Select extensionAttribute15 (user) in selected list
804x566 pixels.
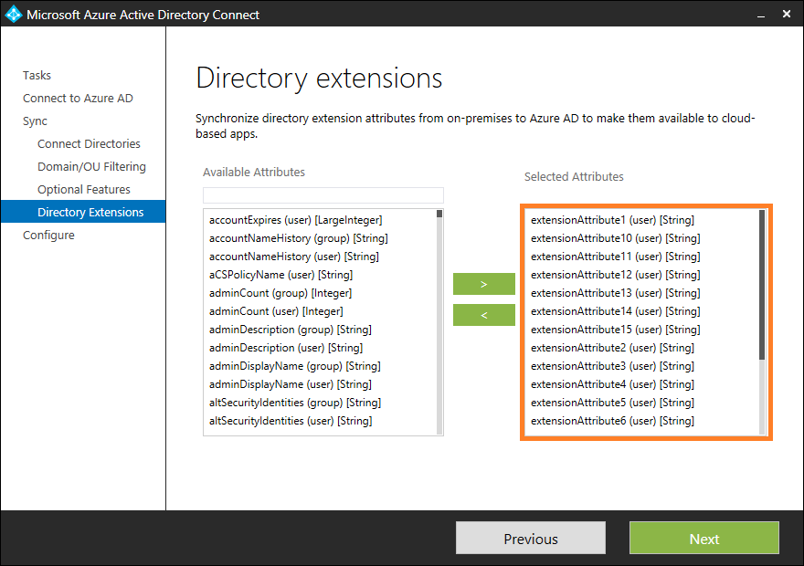coord(615,330)
